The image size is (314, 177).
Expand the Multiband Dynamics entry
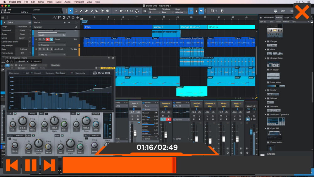[x=266, y=115]
